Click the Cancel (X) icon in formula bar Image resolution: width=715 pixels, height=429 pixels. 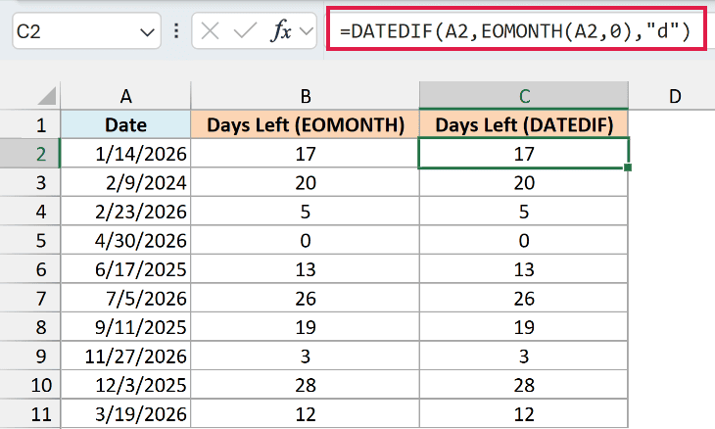click(x=210, y=31)
